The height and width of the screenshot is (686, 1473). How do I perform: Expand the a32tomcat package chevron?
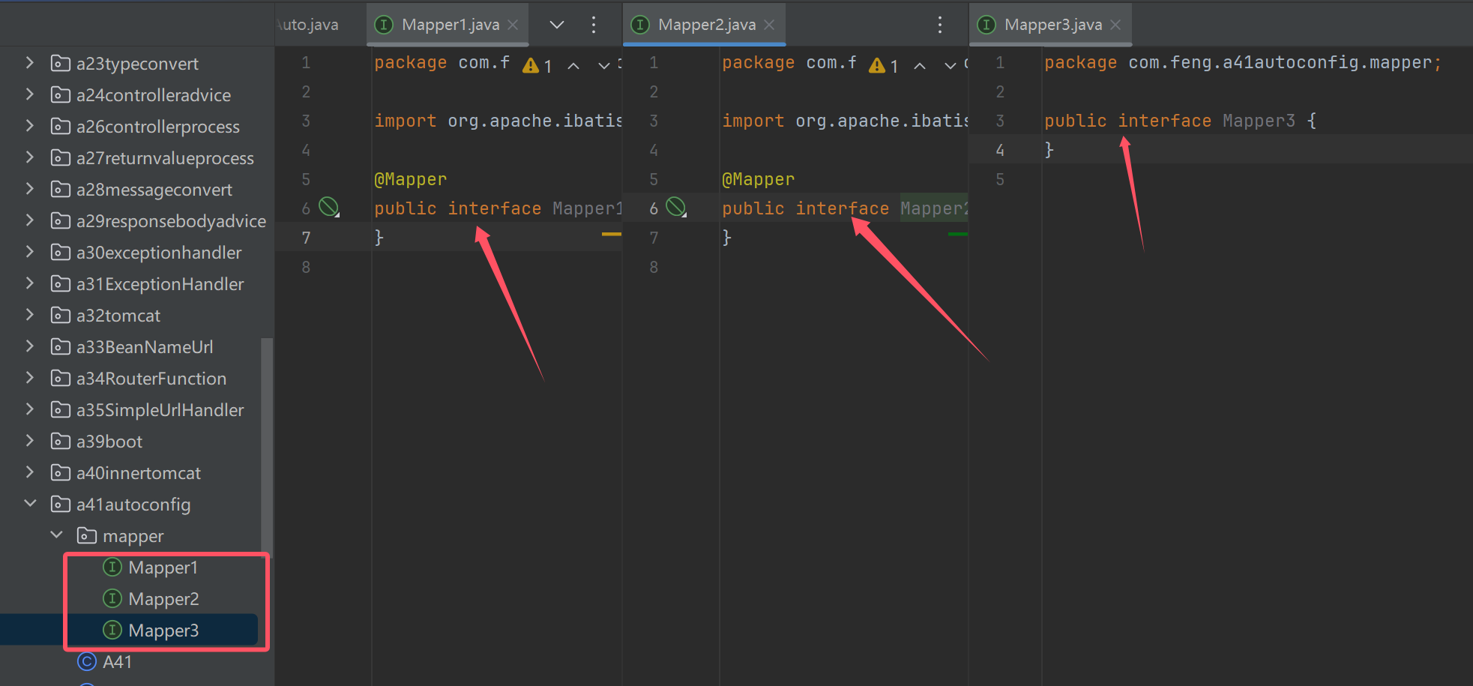tap(30, 315)
